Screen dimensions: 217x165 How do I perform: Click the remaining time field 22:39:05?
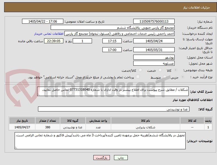pyautogui.click(x=54, y=41)
